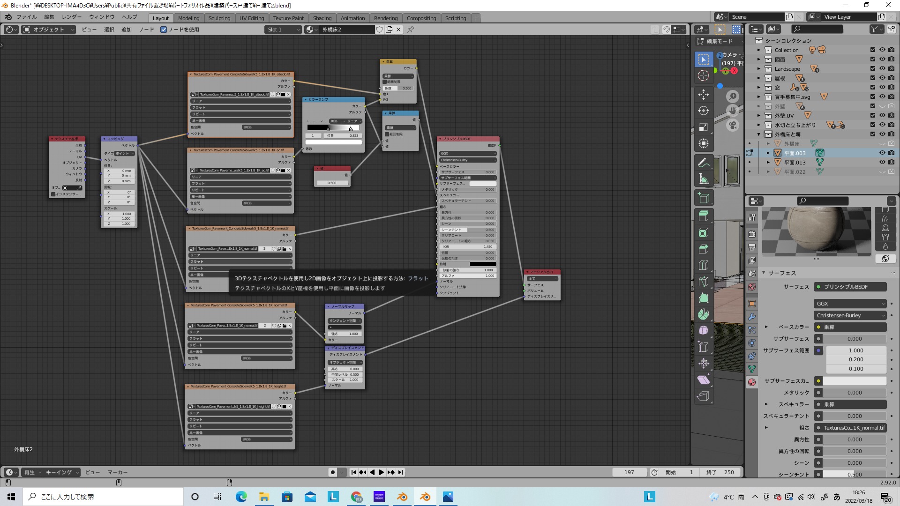The image size is (900, 506).
Task: Click the サブサーフェスカラー white color swatch
Action: 855,381
